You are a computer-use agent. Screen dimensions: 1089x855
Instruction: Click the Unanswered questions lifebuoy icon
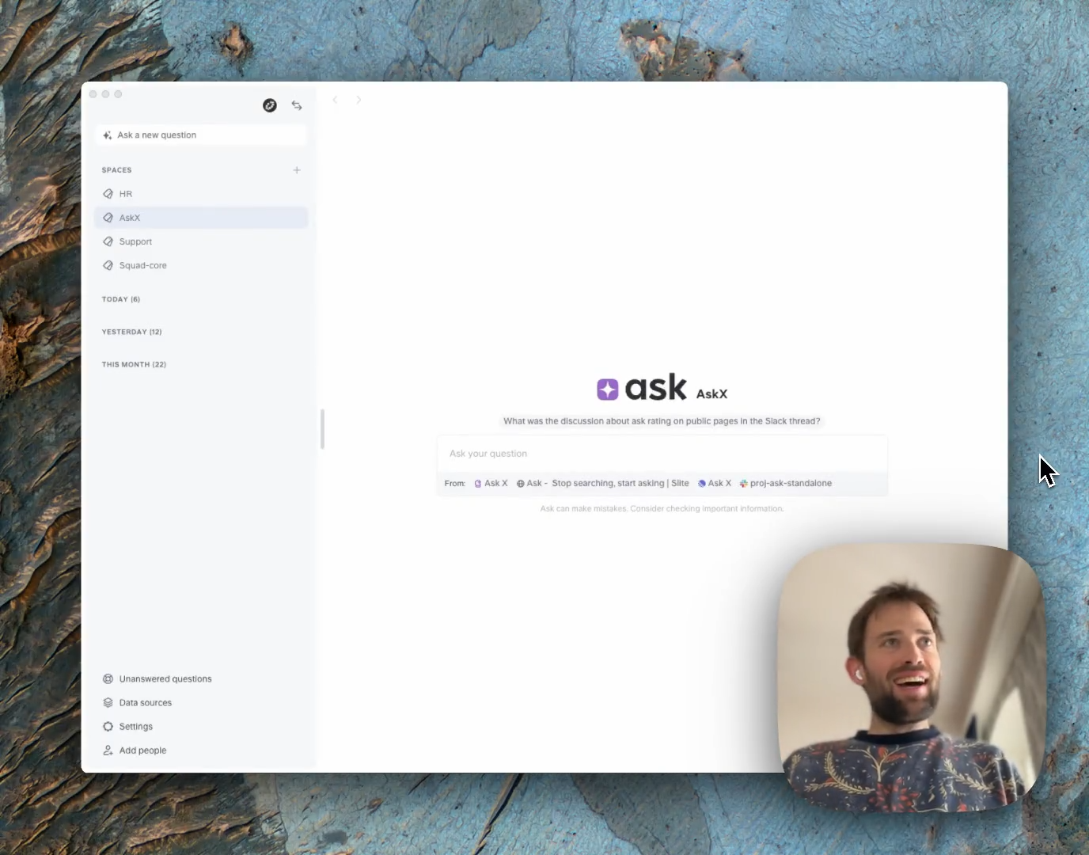click(108, 679)
